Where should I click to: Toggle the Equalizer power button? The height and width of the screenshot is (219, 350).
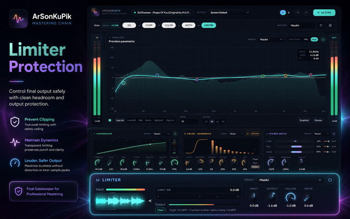[323, 39]
